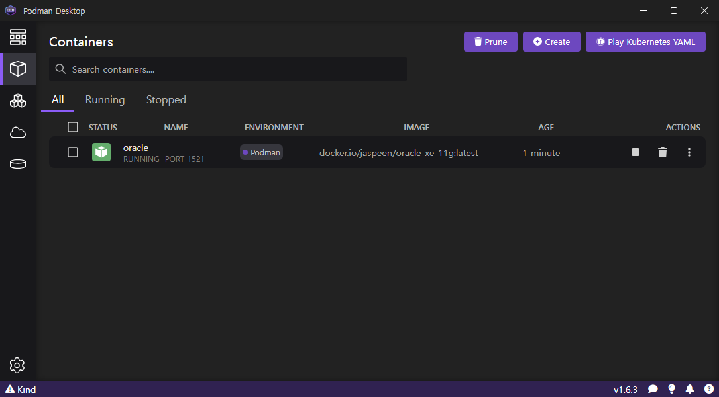
Task: Click the ENVIRONMENT column header
Action: coord(274,127)
